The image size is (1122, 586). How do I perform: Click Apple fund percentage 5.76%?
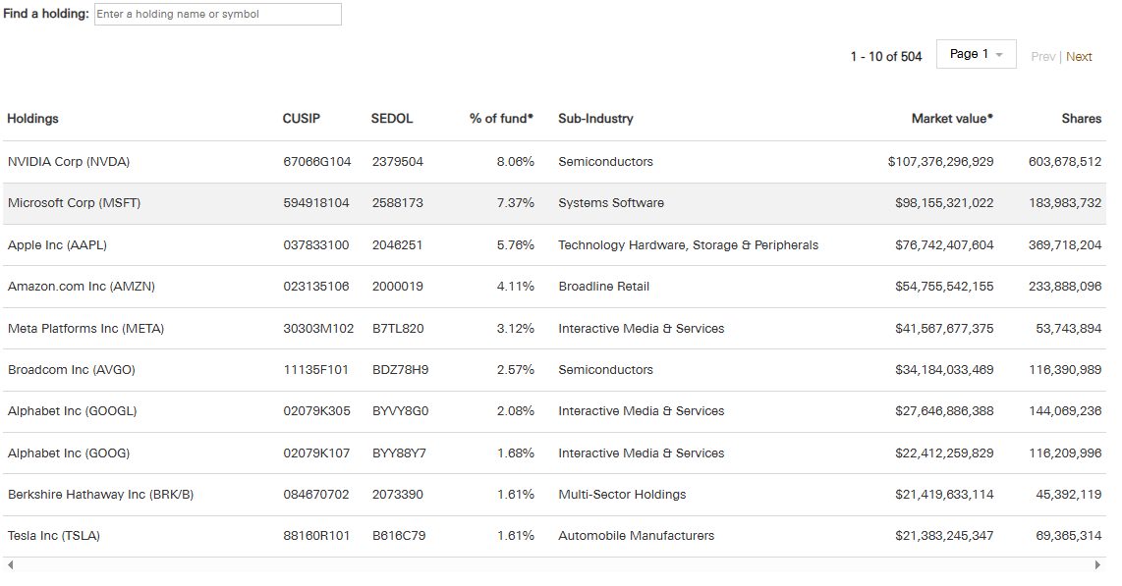point(515,245)
